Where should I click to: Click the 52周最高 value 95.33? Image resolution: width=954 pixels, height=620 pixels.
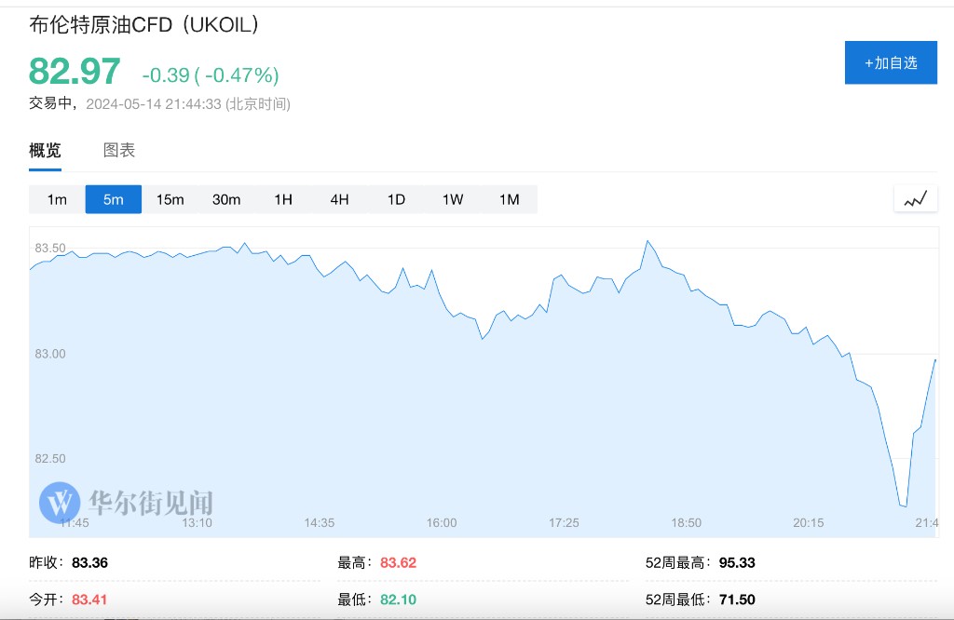tap(737, 562)
